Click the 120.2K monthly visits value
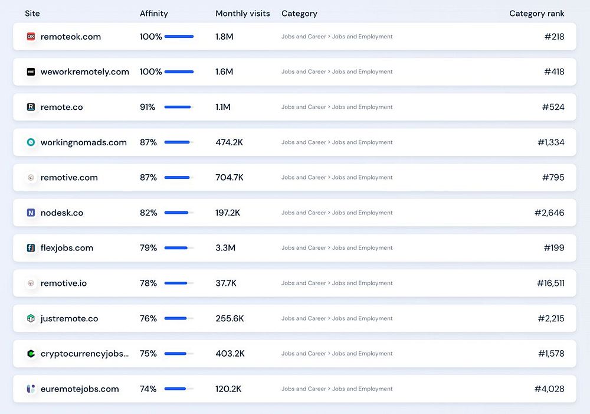Image resolution: width=590 pixels, height=414 pixels. coord(228,389)
